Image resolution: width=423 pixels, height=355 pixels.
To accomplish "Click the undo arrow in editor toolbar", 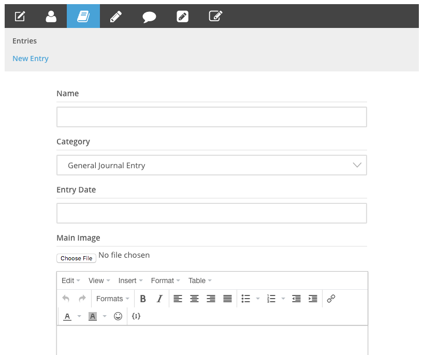I will [x=66, y=299].
